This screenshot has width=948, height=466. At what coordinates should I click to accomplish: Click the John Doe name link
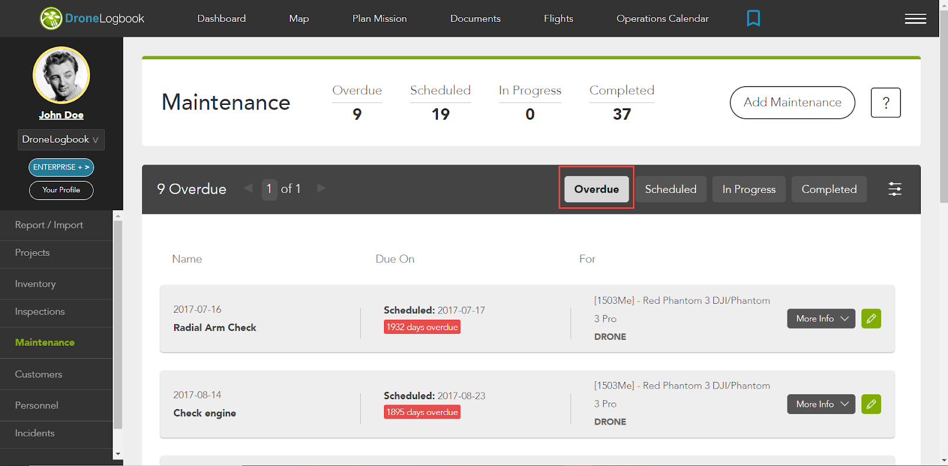[x=61, y=115]
